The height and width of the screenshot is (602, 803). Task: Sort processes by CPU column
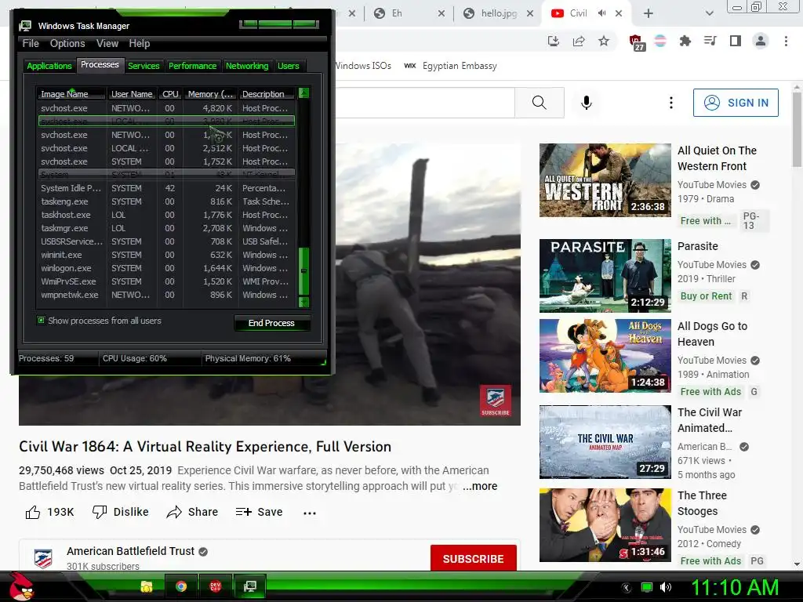tap(170, 94)
